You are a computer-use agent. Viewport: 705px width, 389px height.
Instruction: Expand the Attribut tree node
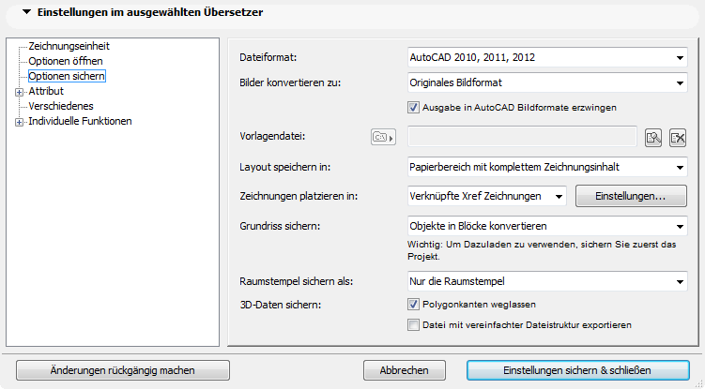pos(19,92)
